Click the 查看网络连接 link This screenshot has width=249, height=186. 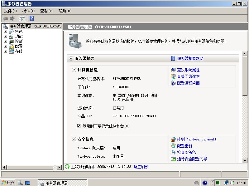pos(188,76)
